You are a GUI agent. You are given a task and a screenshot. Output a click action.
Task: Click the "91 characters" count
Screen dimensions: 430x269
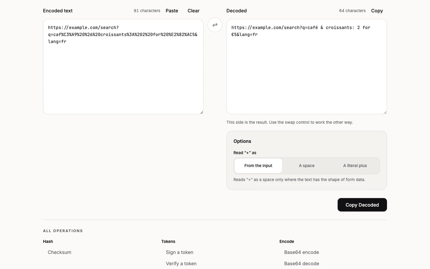(147, 11)
